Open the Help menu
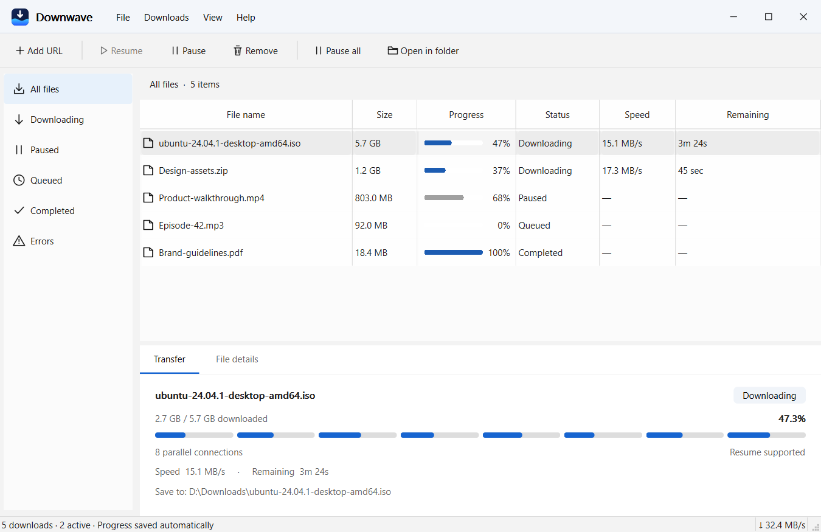821x532 pixels. point(246,18)
